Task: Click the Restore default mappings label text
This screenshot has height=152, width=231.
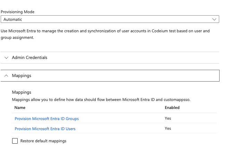Action: (x=43, y=141)
